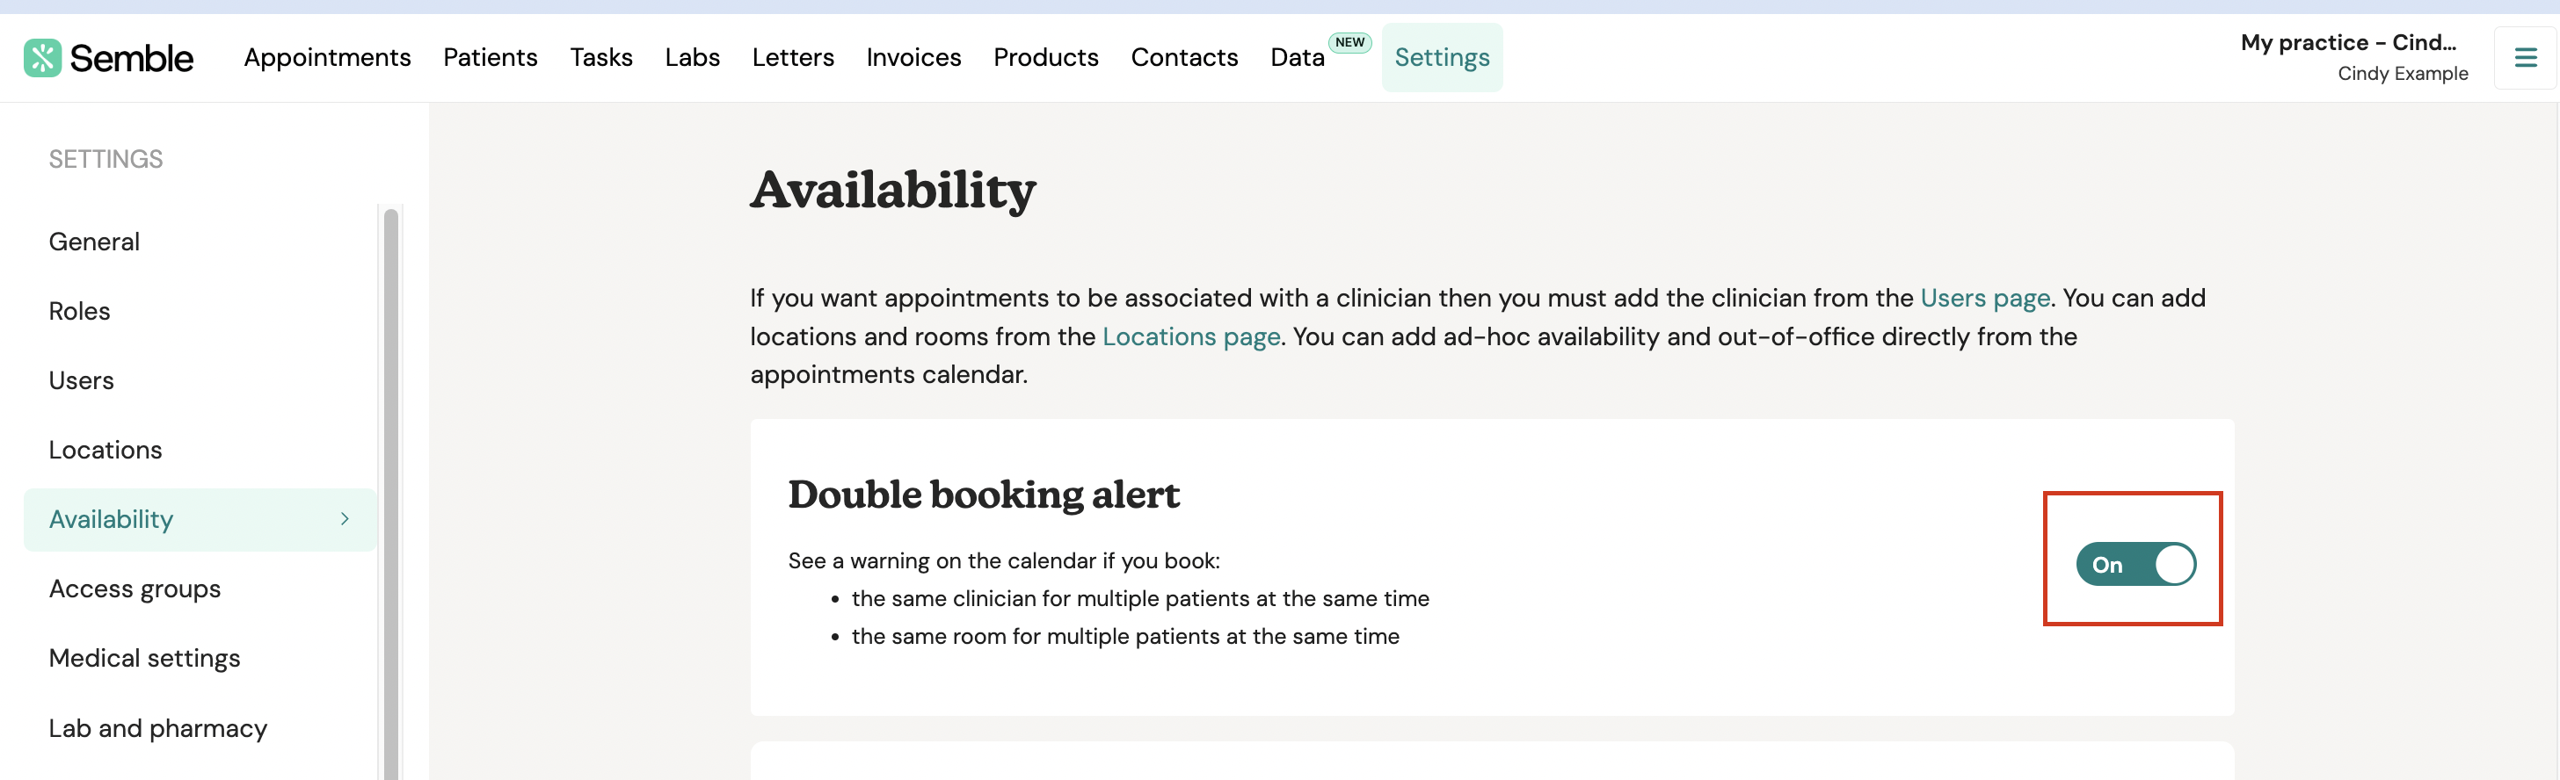Screen dimensions: 2560x780
Task: Follow the Locations page link
Action: (1190, 336)
